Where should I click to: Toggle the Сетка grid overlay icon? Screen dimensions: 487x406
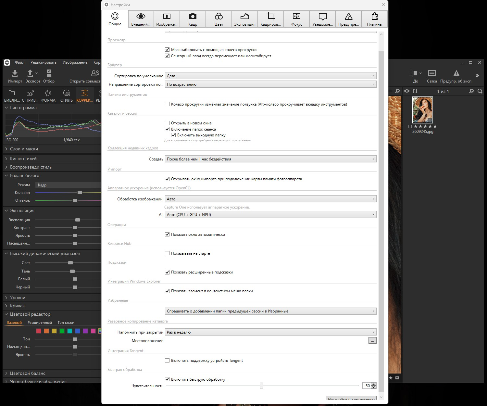(432, 73)
